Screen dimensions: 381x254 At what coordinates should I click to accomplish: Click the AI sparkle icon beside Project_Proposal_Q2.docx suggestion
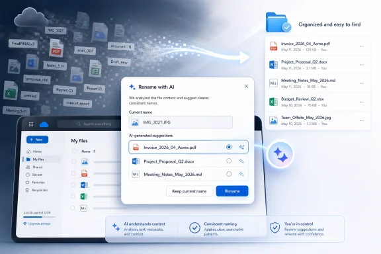click(241, 161)
